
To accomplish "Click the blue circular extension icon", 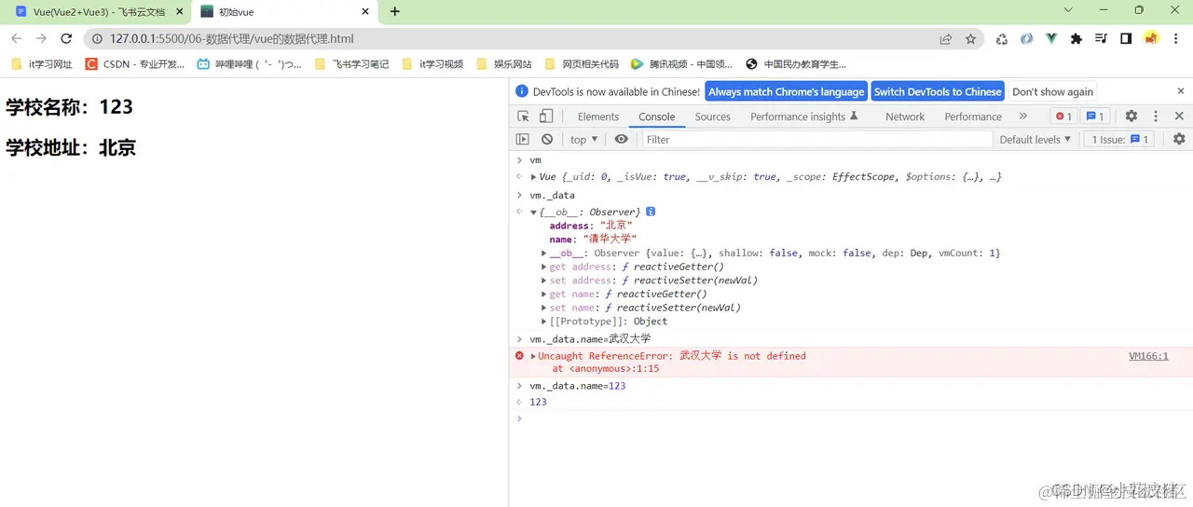I will [1026, 39].
